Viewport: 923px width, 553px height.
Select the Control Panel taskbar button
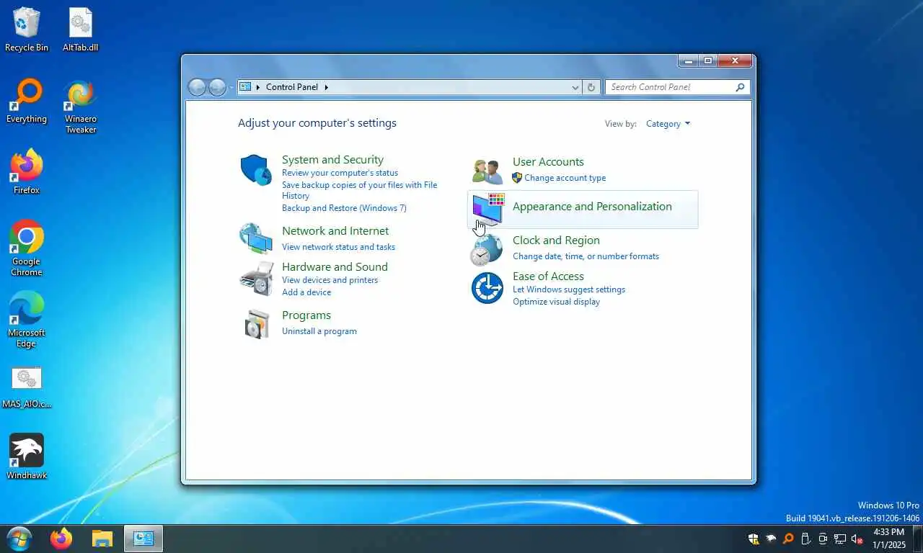pos(143,539)
